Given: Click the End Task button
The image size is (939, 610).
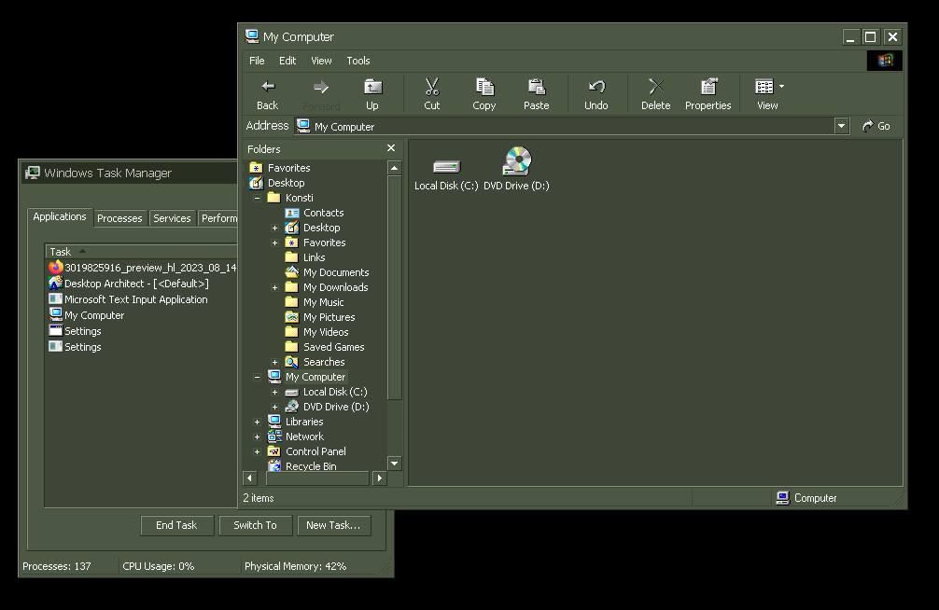Looking at the screenshot, I should 176,525.
